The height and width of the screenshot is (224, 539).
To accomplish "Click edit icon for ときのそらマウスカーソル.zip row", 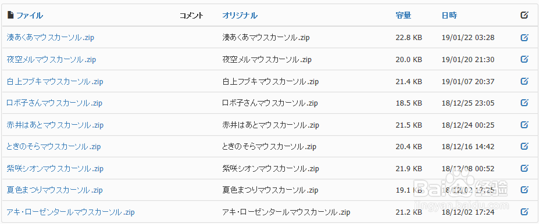I will point(524,146).
